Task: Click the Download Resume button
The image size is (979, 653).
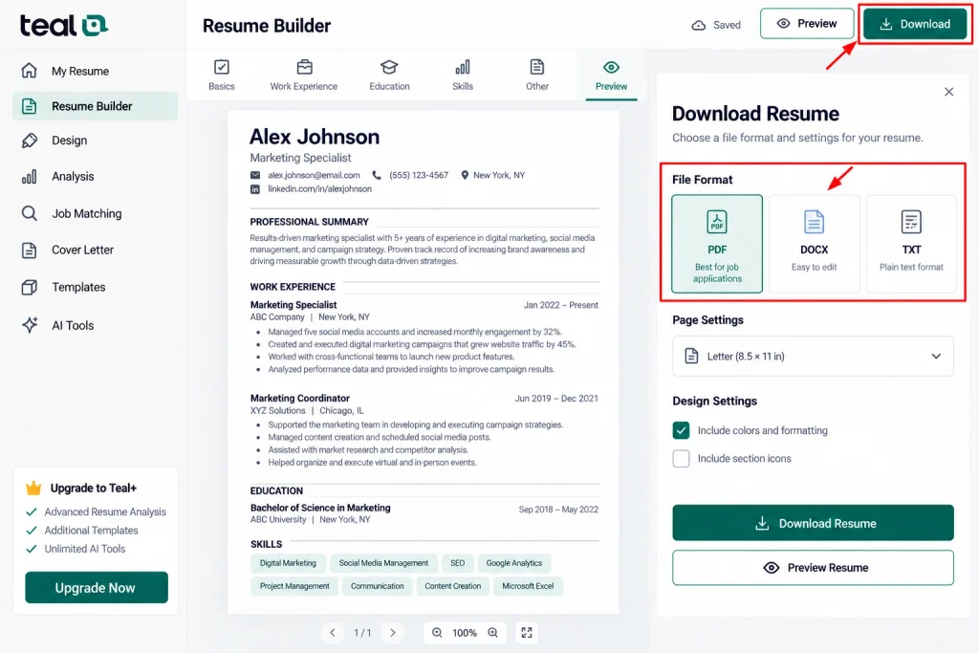Action: (x=813, y=523)
